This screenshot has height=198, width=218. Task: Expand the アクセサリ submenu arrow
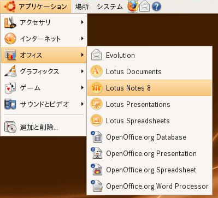click(x=83, y=22)
